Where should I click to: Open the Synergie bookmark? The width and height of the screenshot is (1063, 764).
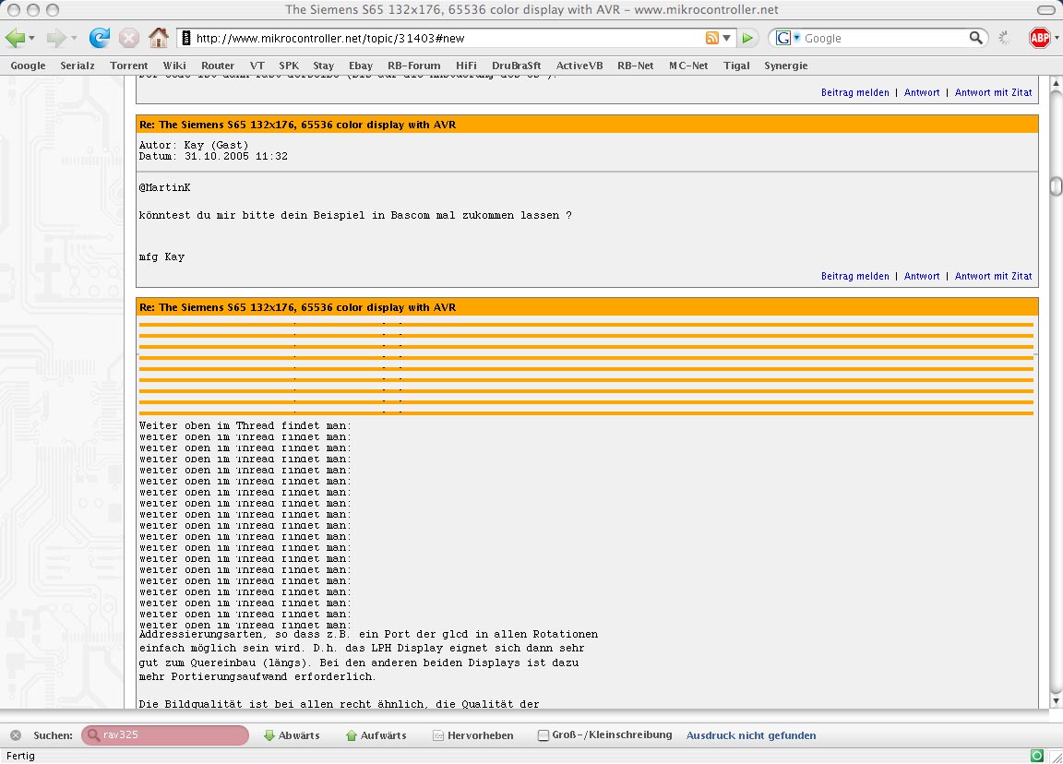pyautogui.click(x=786, y=66)
